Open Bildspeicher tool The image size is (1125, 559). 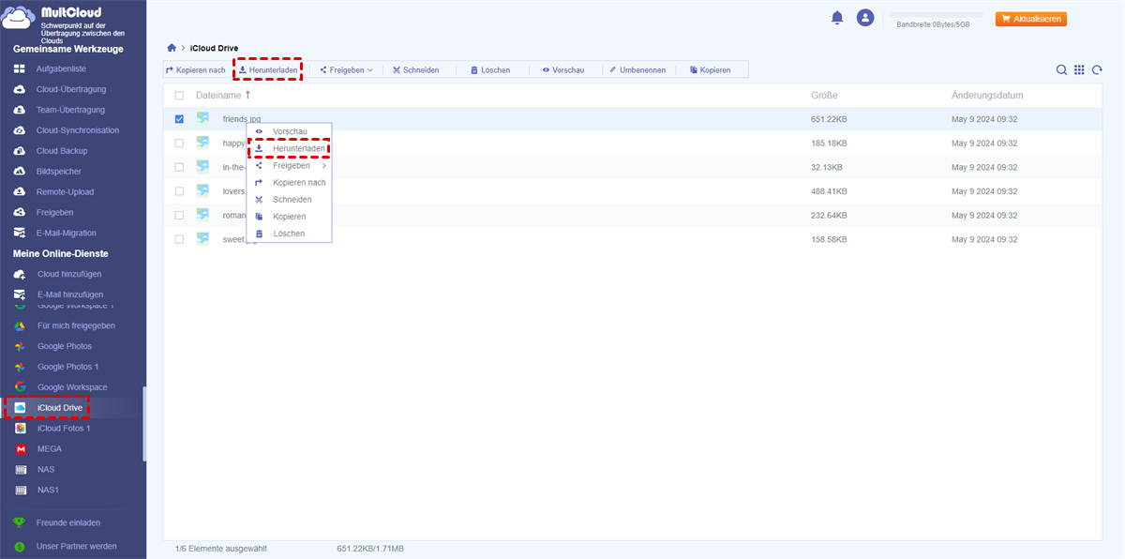point(58,172)
